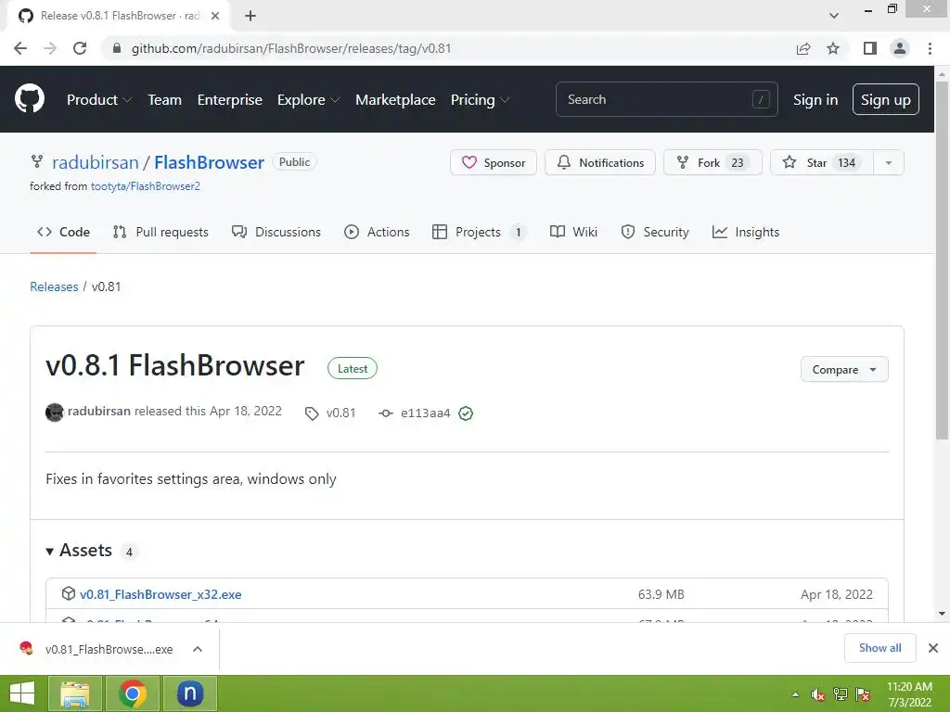Open tootyta/FlashBrowser2 parent repo link

146,185
